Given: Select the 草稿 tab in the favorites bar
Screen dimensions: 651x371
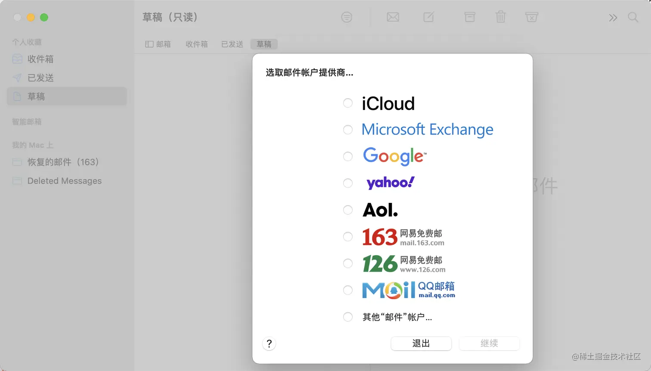Looking at the screenshot, I should [x=264, y=44].
